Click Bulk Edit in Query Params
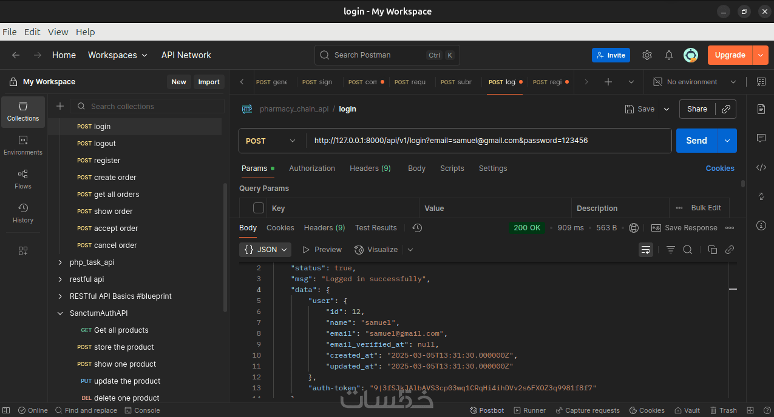This screenshot has height=417, width=774. [706, 208]
